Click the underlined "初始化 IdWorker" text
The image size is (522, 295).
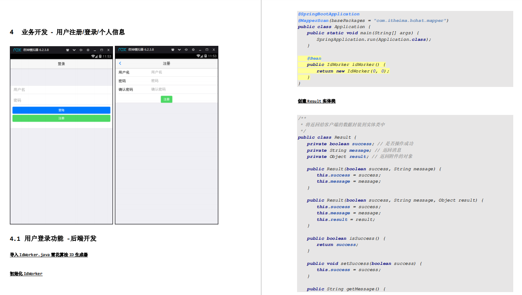[x=26, y=274]
